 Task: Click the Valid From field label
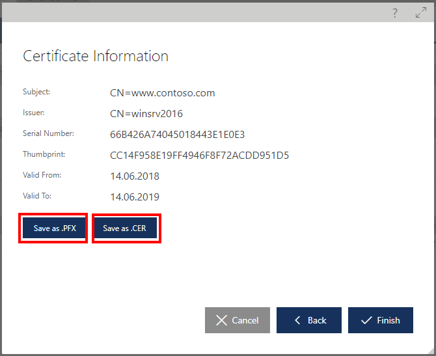coord(42,176)
